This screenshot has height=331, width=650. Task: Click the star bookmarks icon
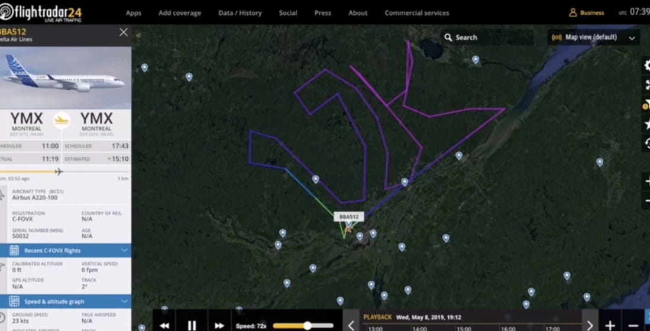(x=646, y=124)
